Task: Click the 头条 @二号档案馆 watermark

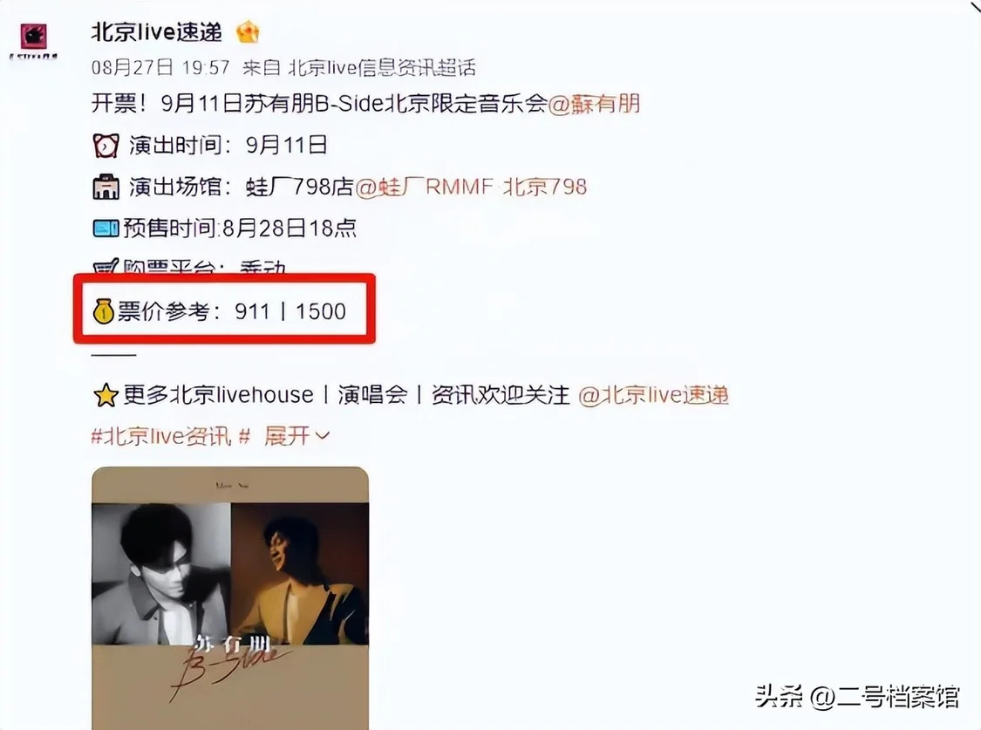Action: point(857,696)
